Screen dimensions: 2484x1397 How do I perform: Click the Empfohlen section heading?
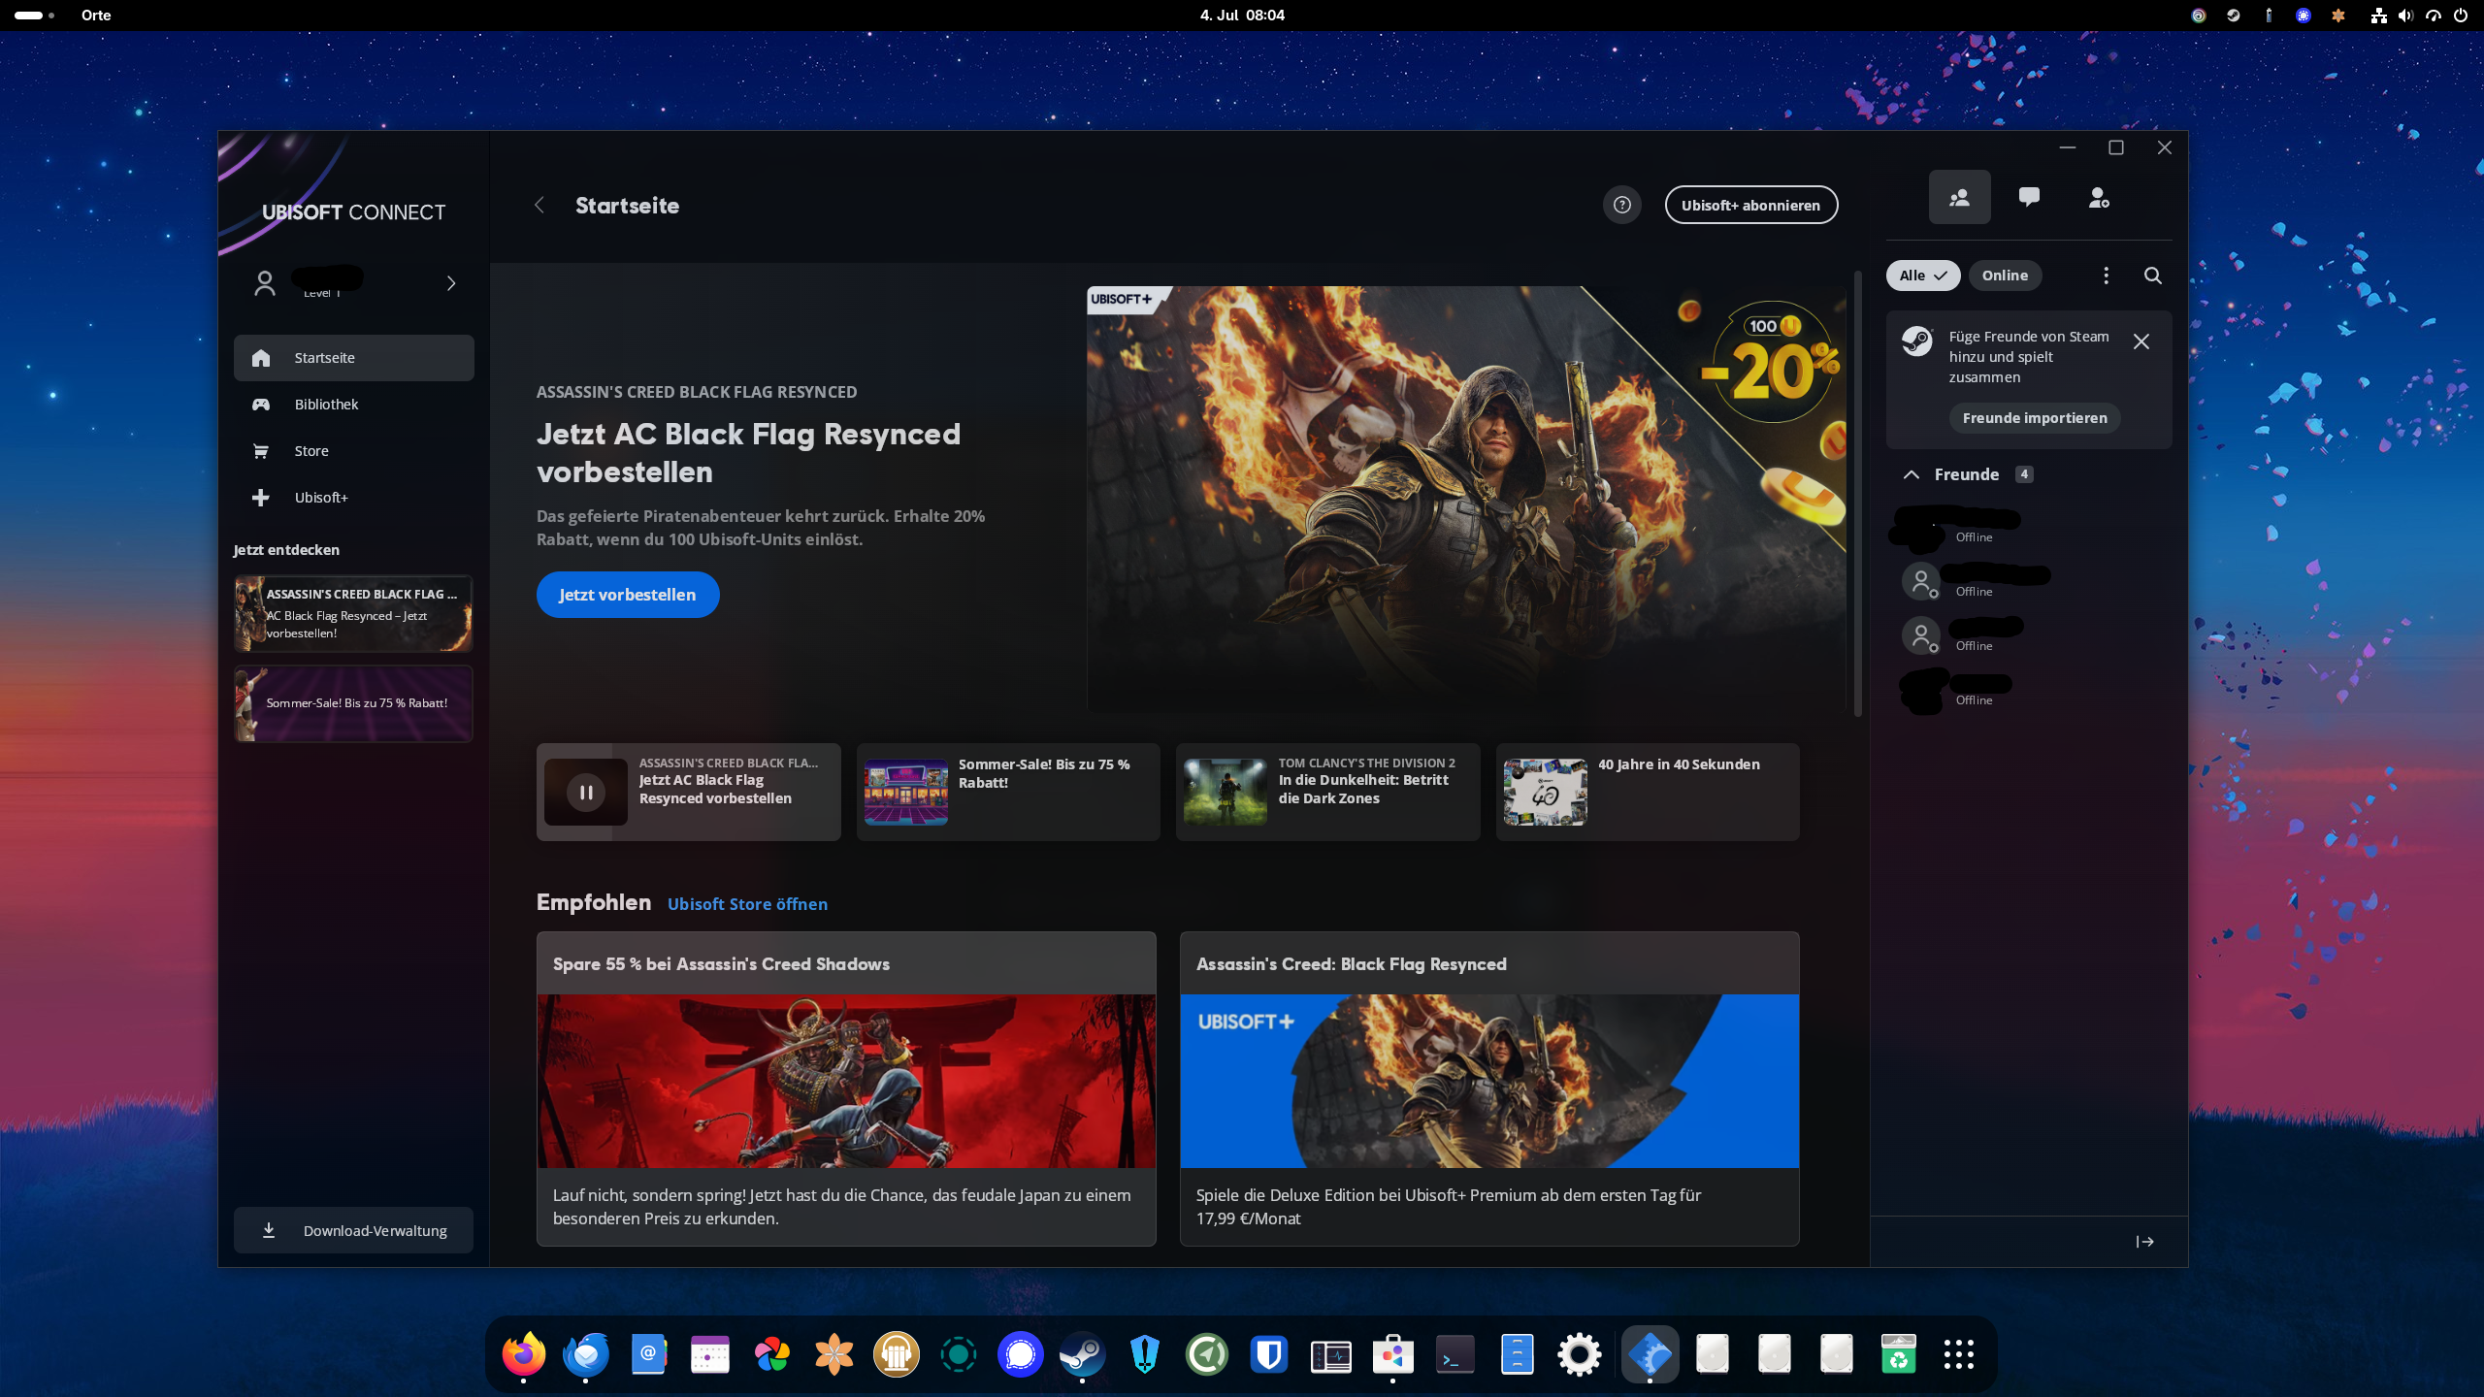coord(594,902)
